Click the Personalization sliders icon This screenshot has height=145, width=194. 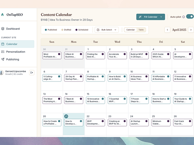tap(3, 52)
